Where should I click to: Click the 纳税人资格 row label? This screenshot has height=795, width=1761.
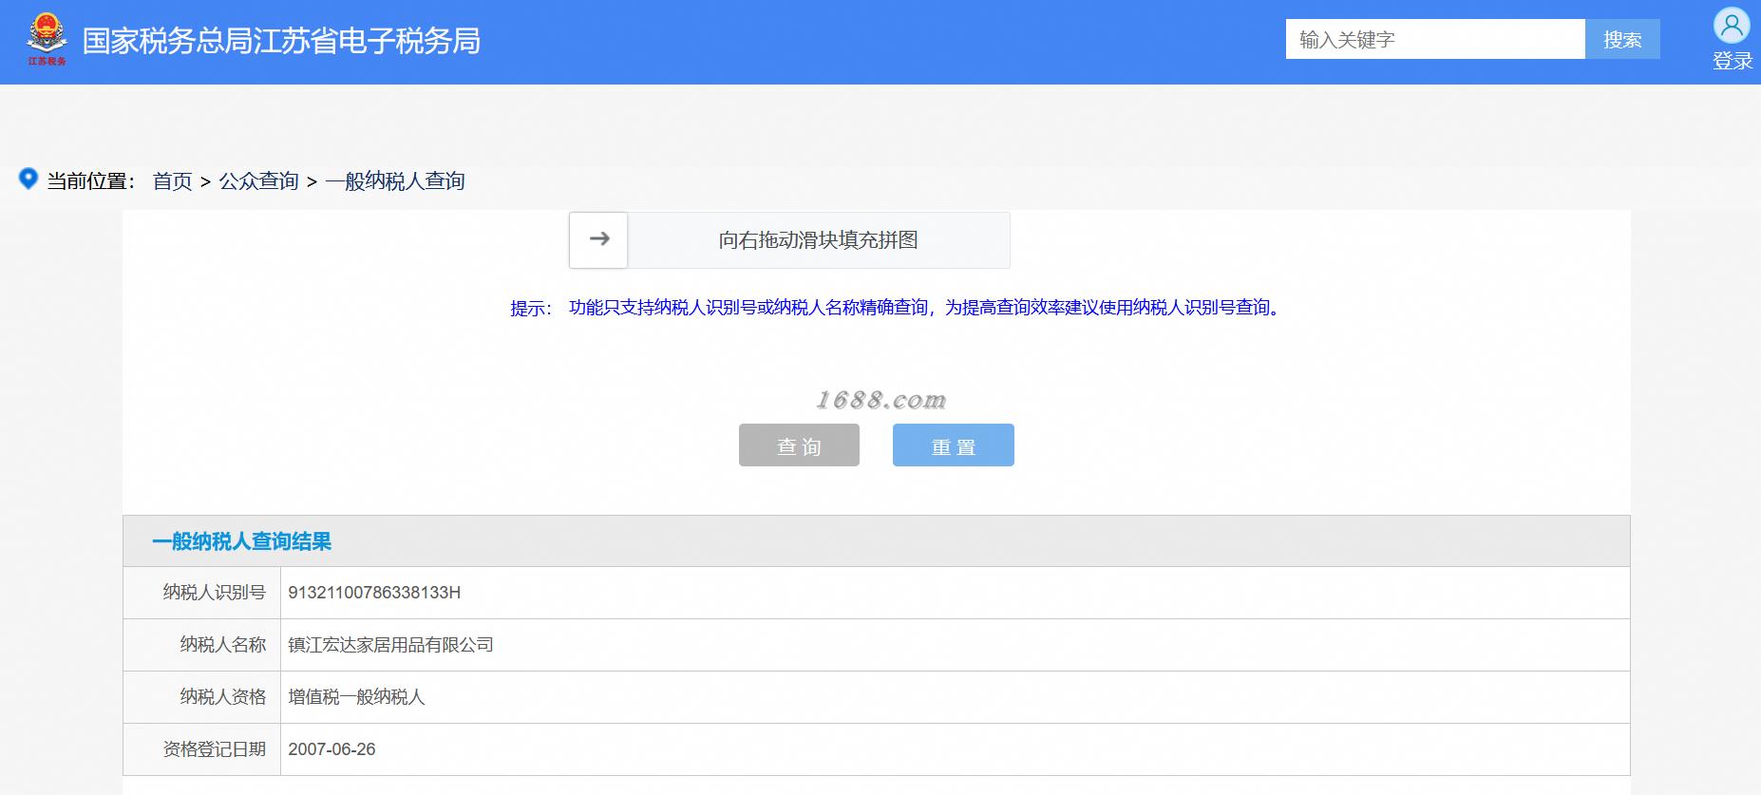[x=223, y=697]
